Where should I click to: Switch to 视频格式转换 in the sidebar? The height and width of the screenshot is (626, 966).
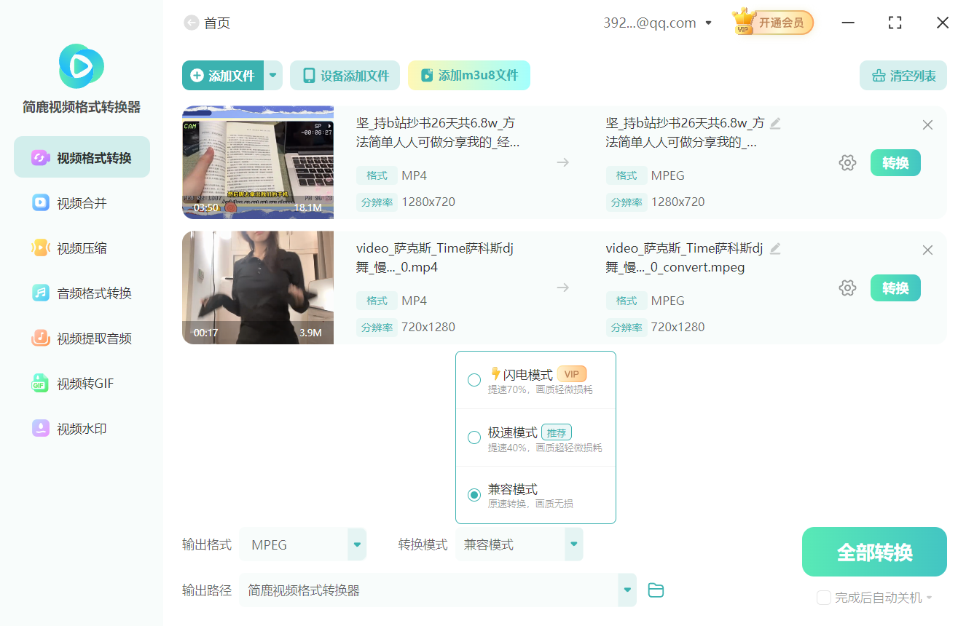(x=82, y=156)
